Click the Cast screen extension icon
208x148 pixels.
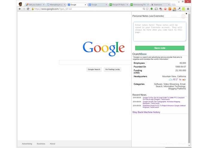156,9
